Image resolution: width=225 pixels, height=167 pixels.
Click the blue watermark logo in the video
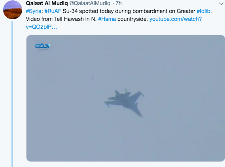click(x=43, y=46)
